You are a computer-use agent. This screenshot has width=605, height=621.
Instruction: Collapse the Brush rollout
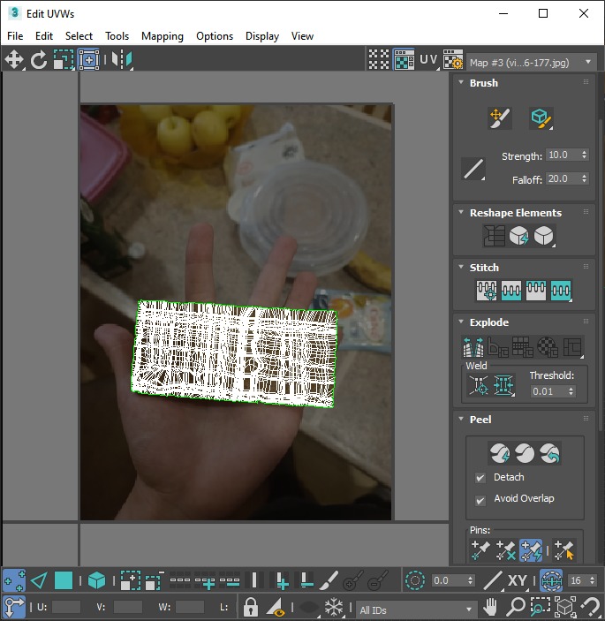point(461,82)
